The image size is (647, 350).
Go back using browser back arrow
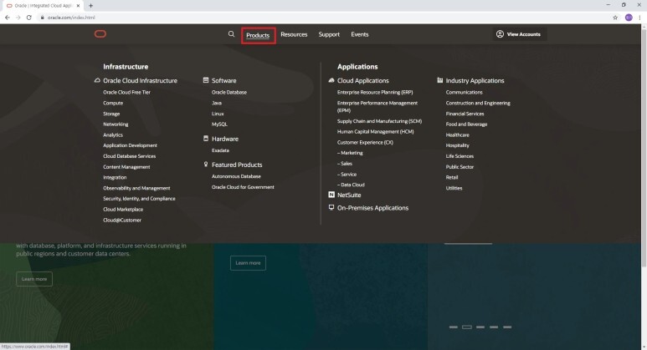coord(7,18)
